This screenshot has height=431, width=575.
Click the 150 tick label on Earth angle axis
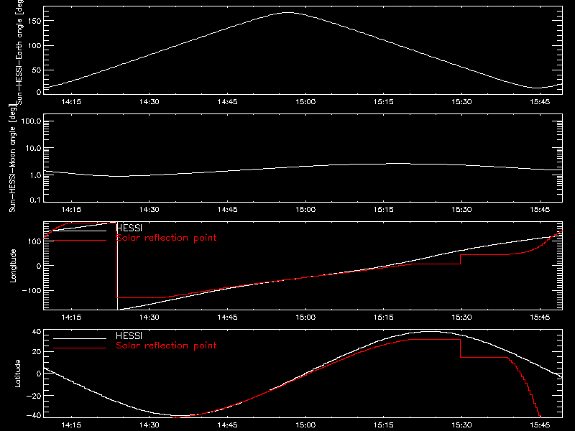34,21
